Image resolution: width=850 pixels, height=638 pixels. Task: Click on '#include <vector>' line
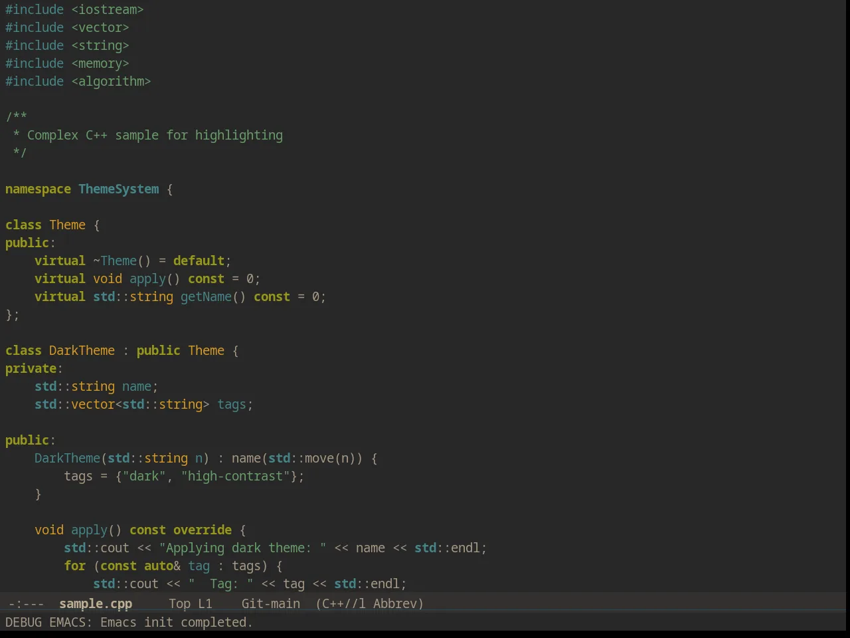pyautogui.click(x=67, y=27)
